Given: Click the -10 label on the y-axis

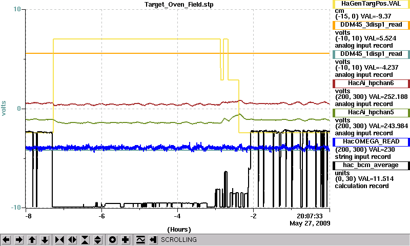Looking at the screenshot, I should (16, 208).
